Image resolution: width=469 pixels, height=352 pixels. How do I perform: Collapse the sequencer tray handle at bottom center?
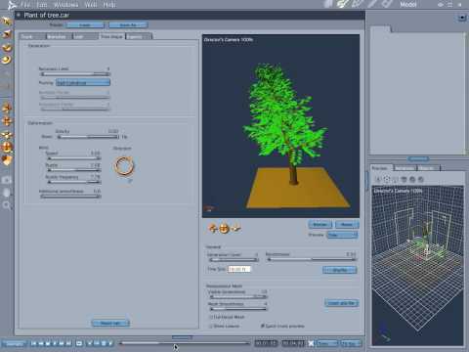pyautogui.click(x=182, y=337)
